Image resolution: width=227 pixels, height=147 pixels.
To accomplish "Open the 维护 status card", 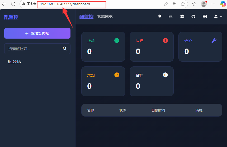I will [200, 47].
